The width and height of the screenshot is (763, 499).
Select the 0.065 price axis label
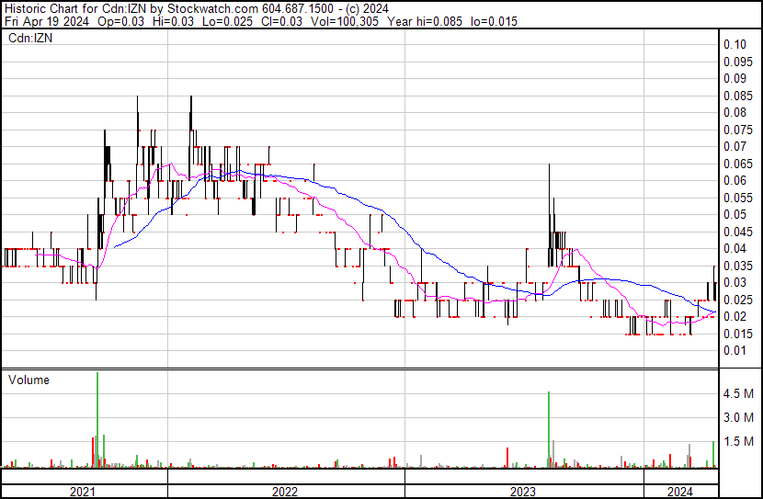click(738, 164)
